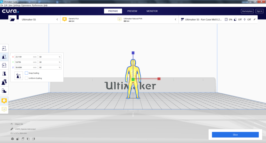Select the Move tool in left toolbar

pos(4,48)
